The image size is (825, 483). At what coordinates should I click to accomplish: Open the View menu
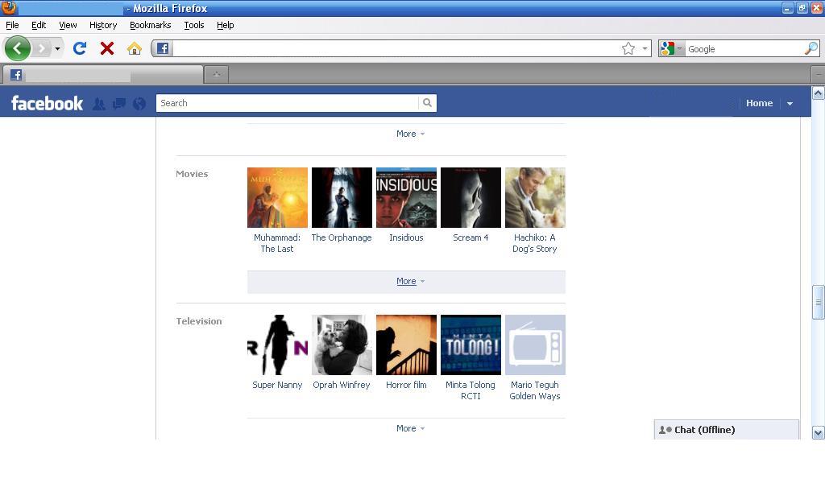click(68, 25)
